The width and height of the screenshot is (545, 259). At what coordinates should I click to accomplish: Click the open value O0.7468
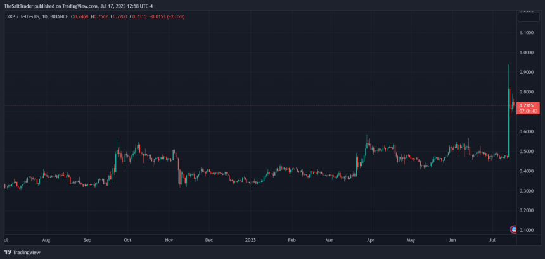pos(80,16)
